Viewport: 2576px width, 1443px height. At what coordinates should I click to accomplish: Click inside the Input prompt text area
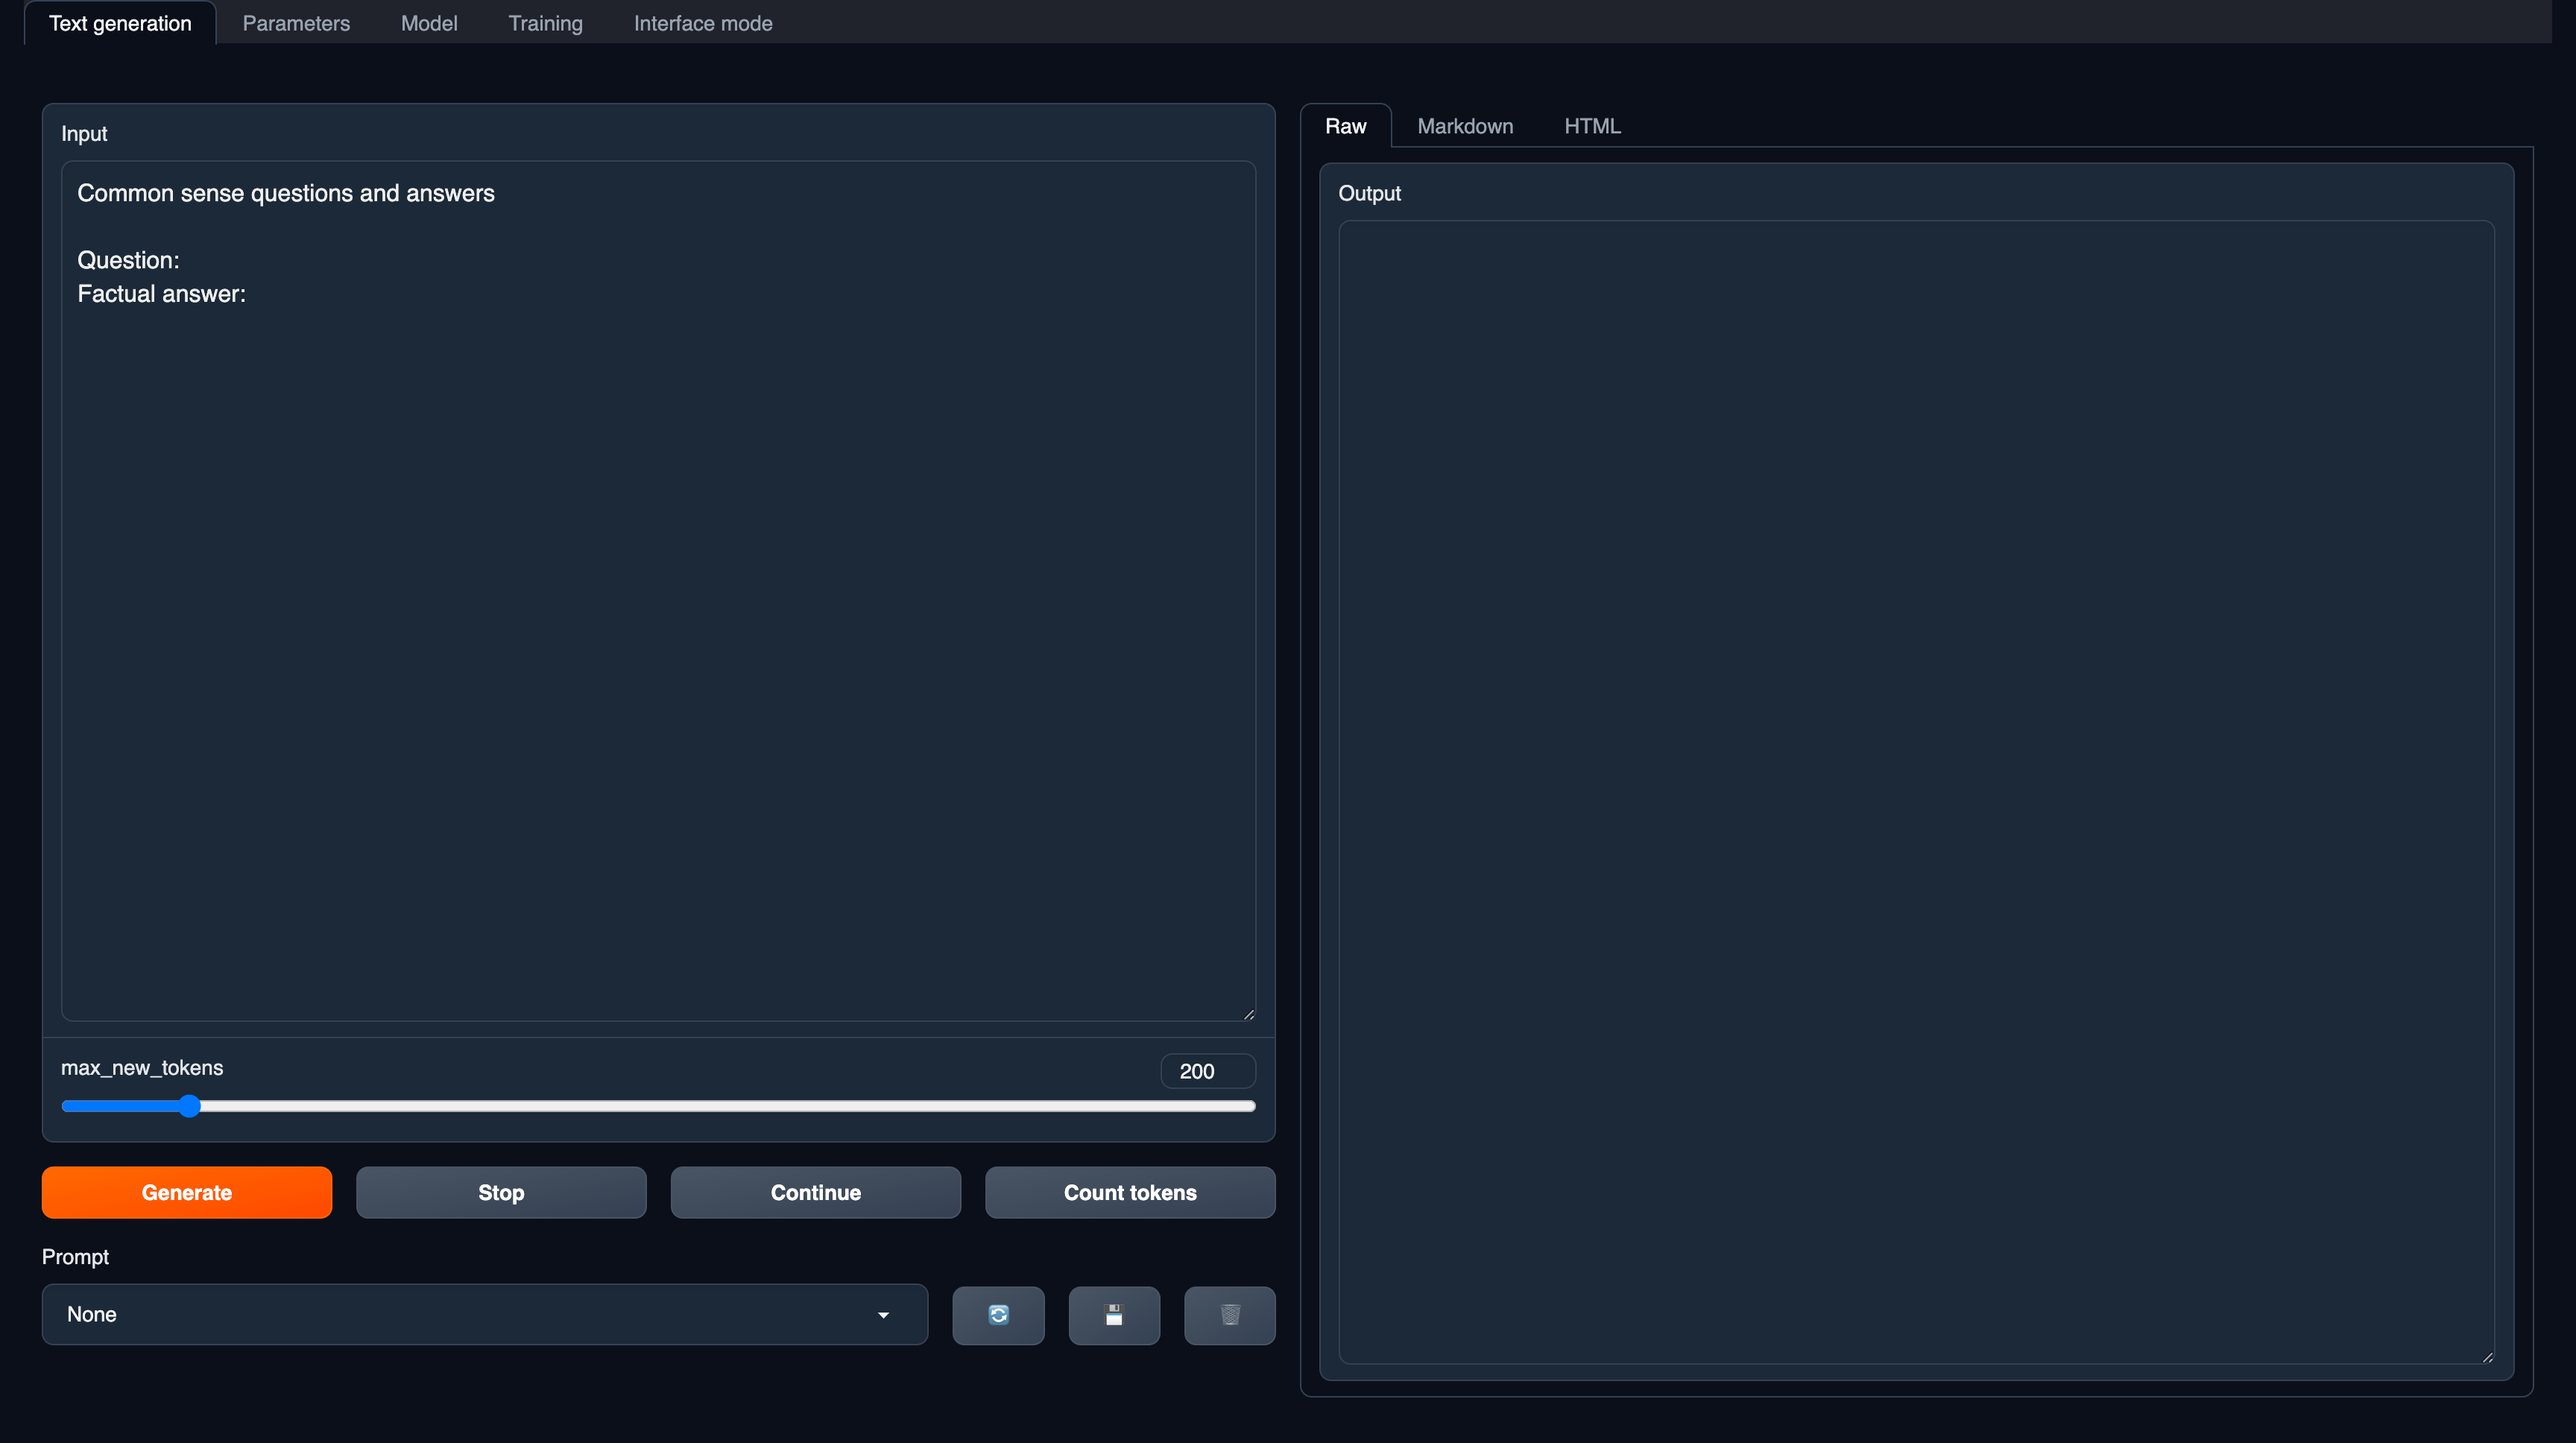pos(655,590)
